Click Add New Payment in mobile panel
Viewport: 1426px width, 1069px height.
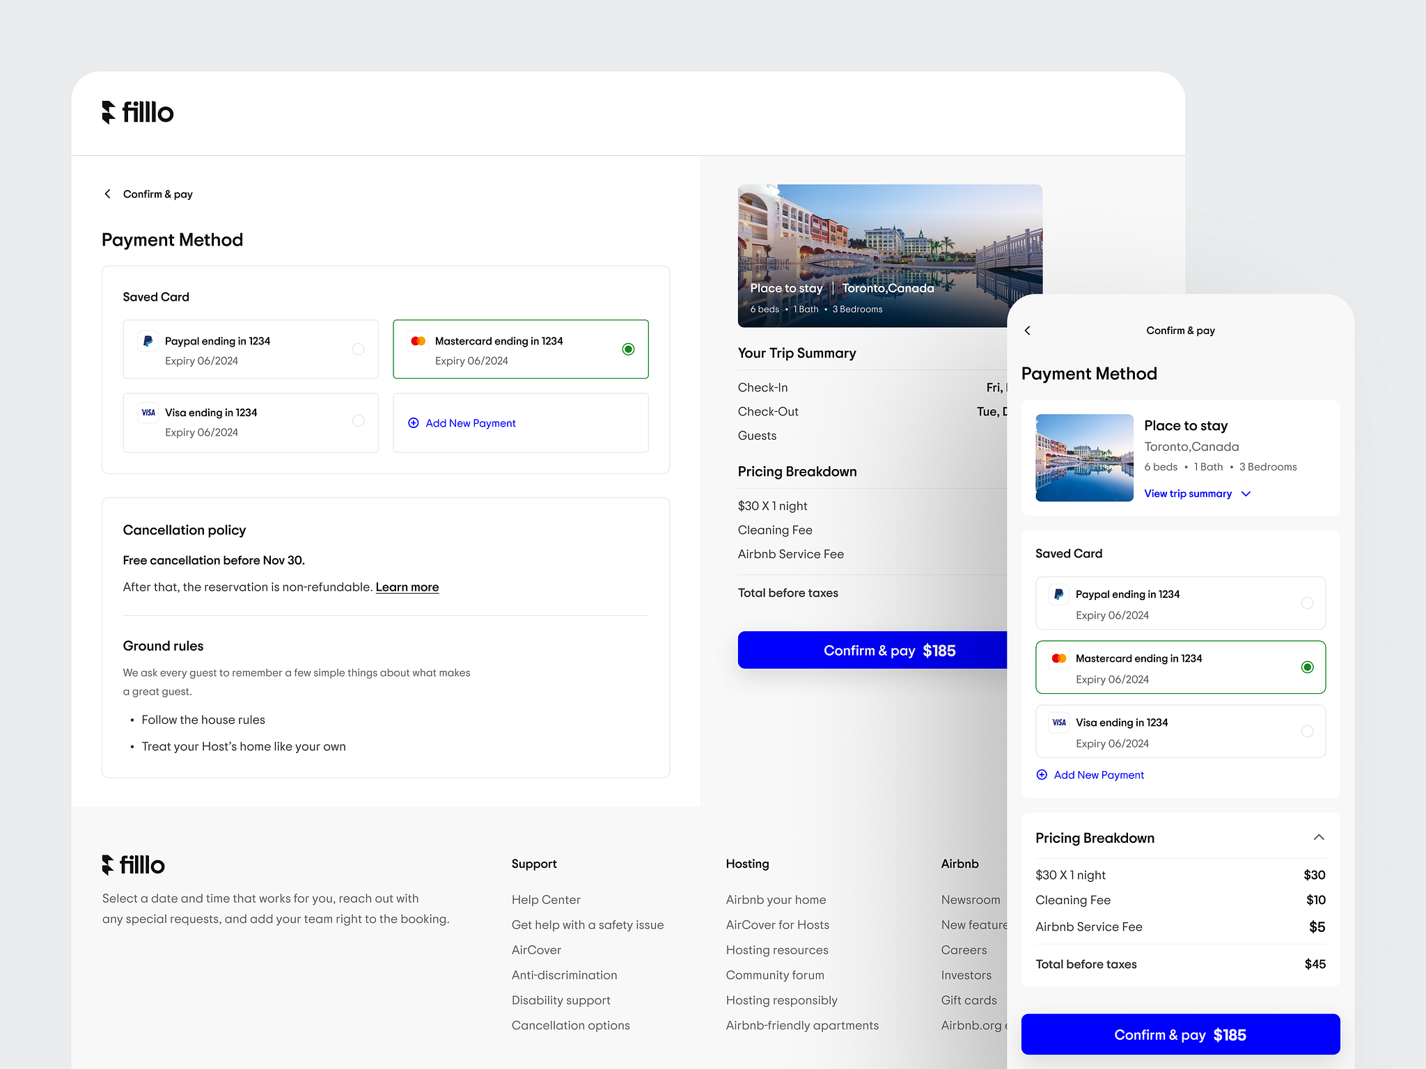pos(1098,775)
